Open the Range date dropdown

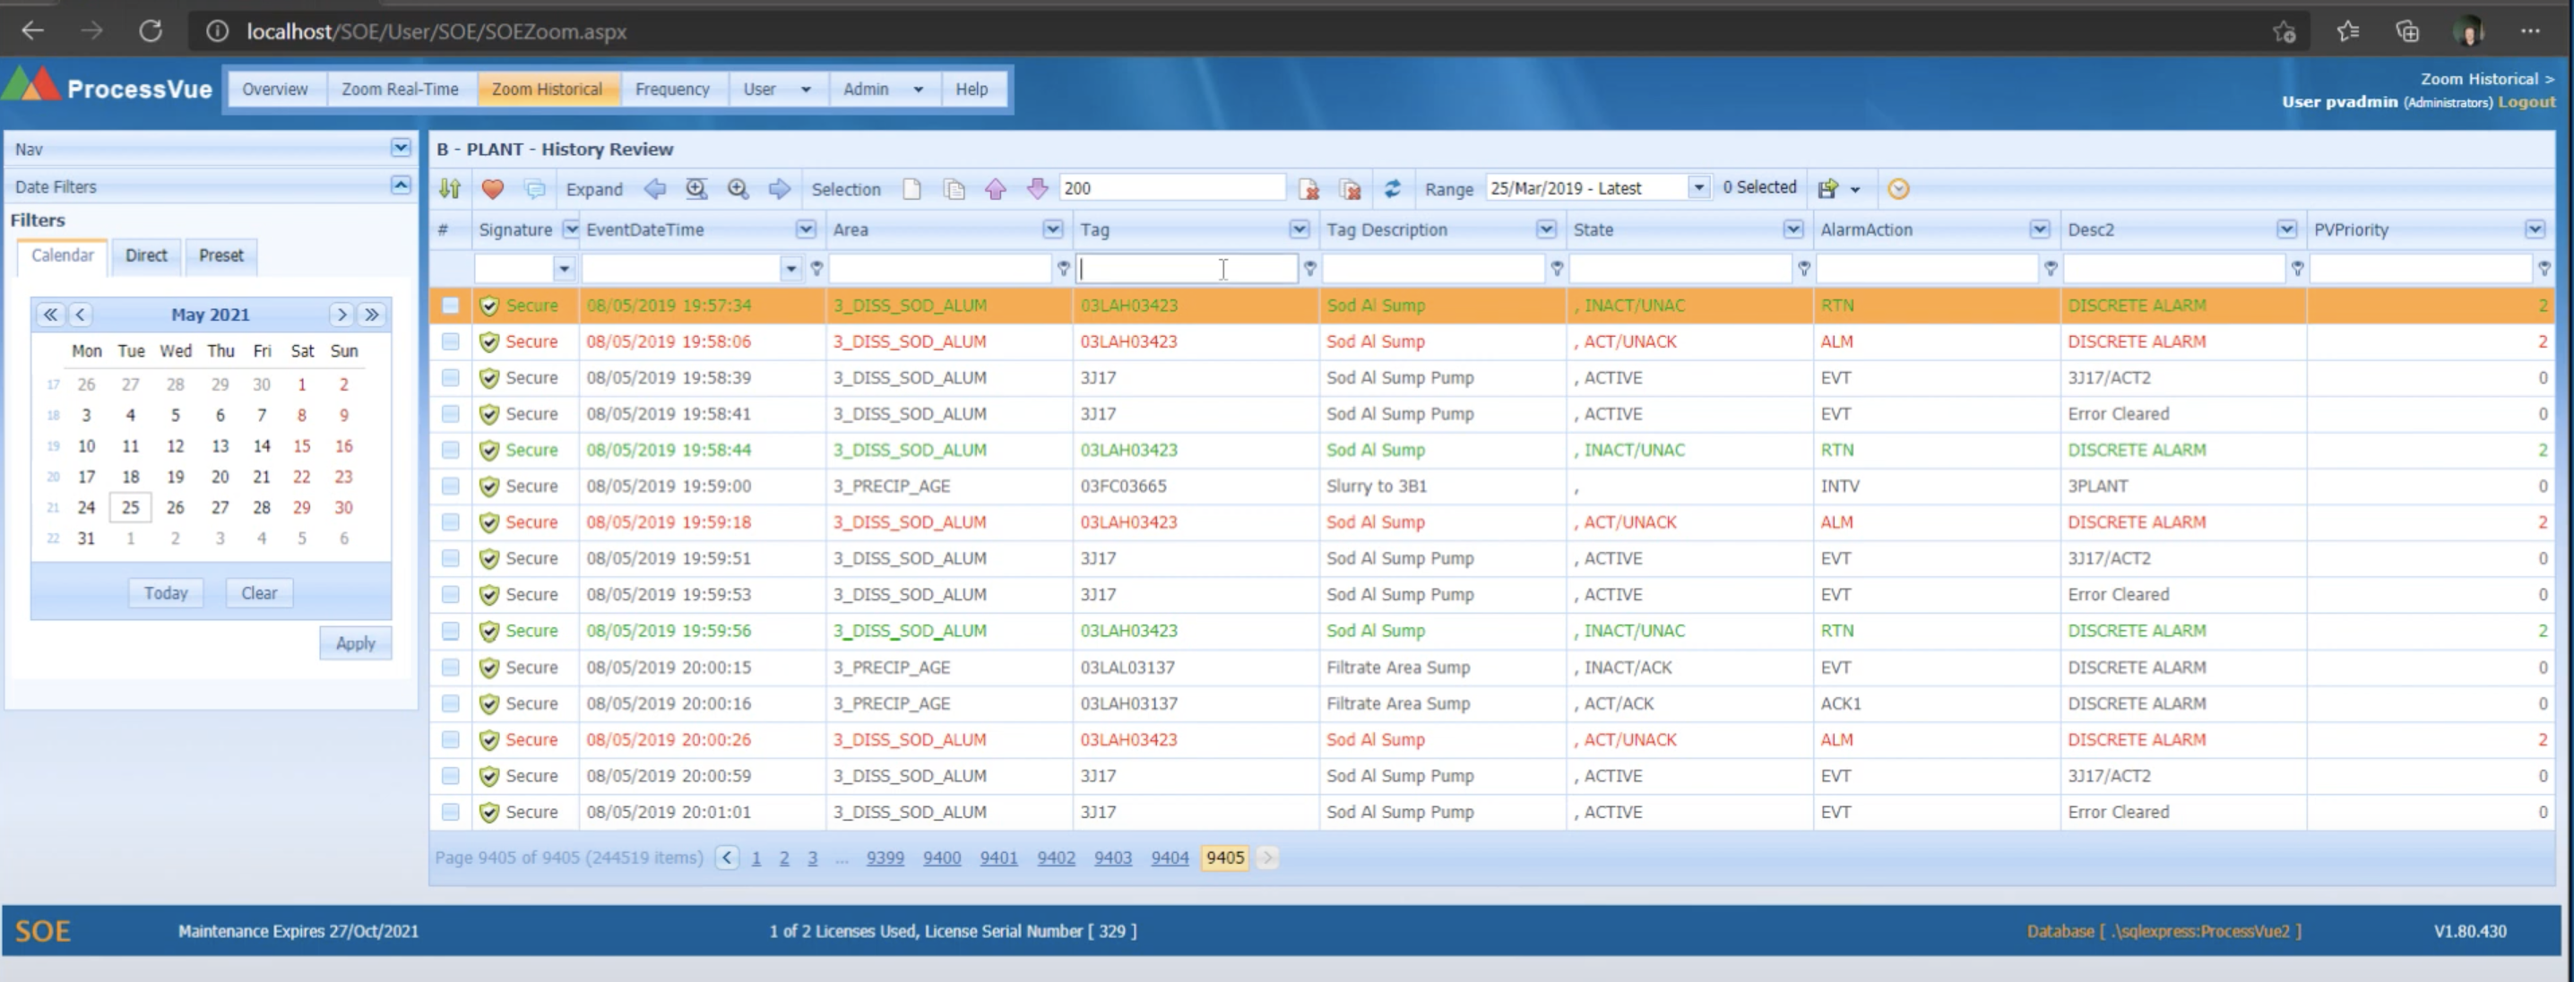pyautogui.click(x=1697, y=188)
